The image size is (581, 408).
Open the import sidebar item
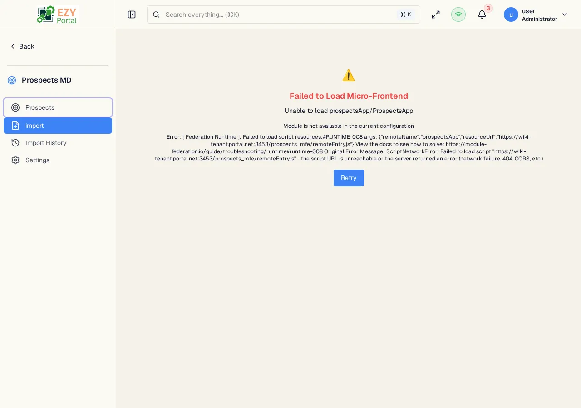click(x=58, y=126)
